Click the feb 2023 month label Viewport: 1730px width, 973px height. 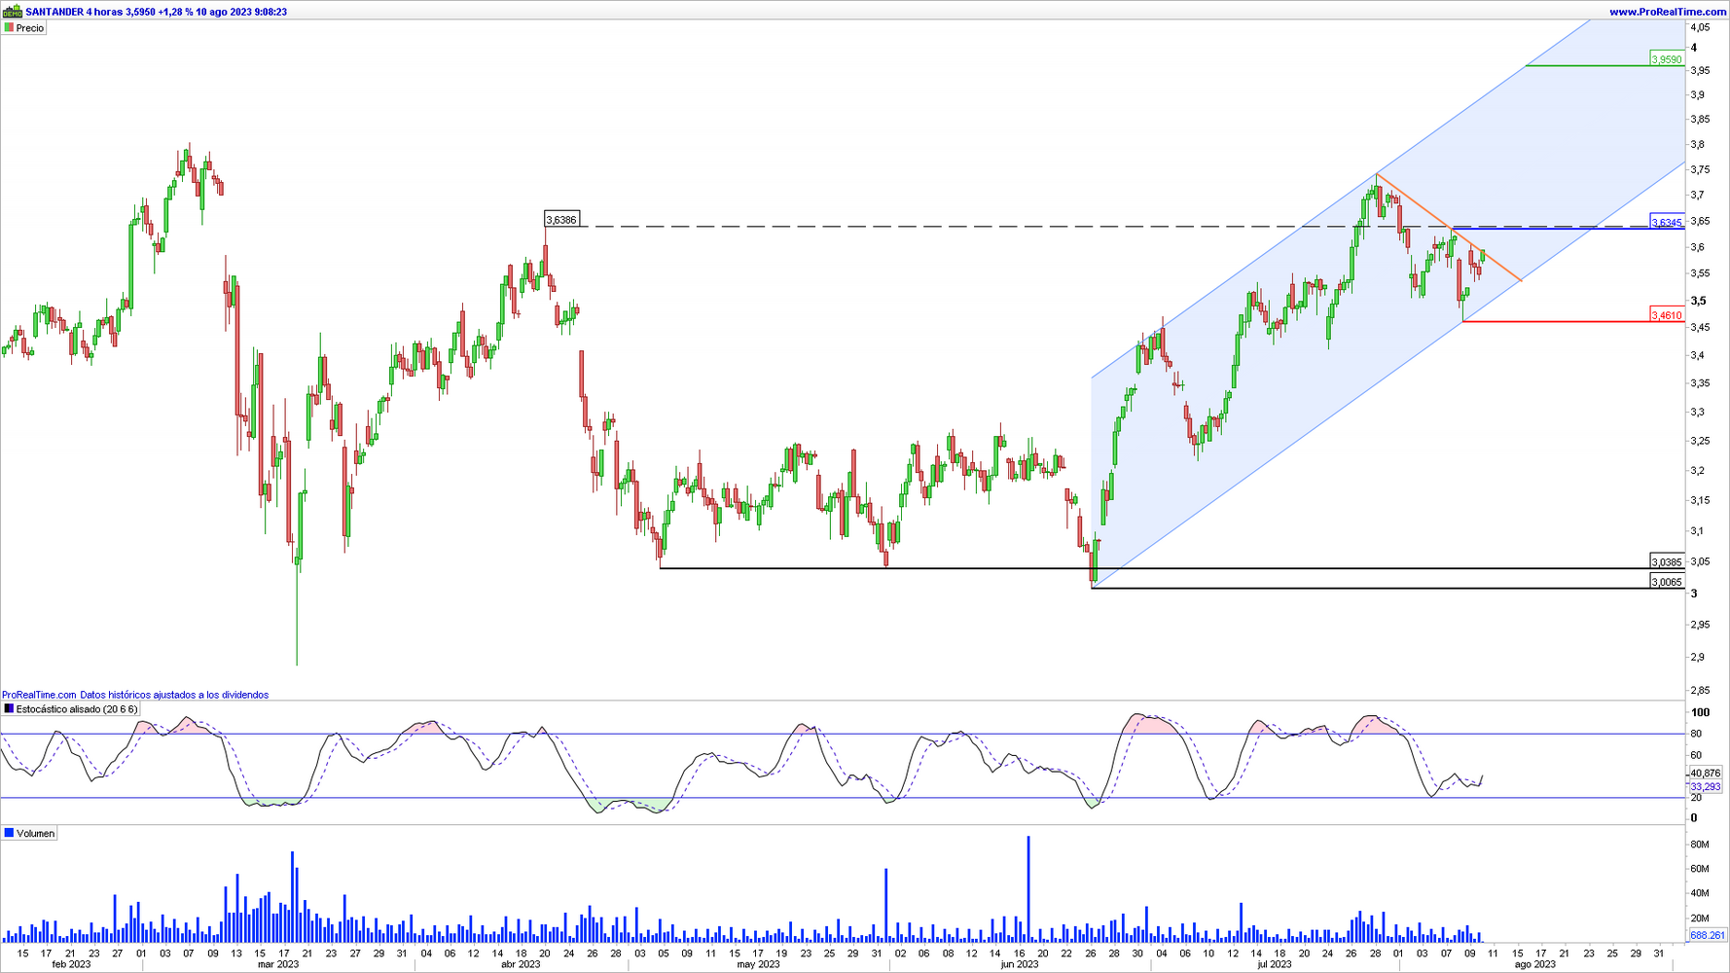tap(71, 965)
